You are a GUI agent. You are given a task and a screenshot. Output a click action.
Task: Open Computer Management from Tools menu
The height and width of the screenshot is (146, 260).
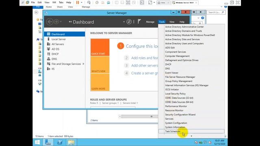177,56
